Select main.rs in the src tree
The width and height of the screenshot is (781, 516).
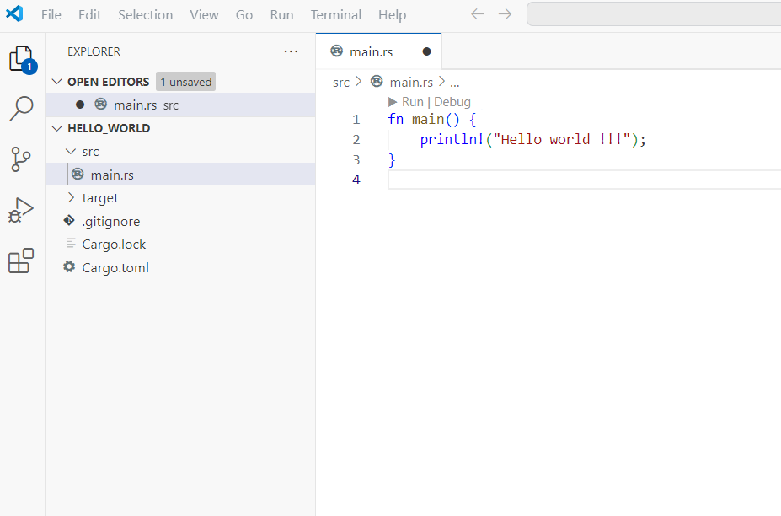point(181,175)
